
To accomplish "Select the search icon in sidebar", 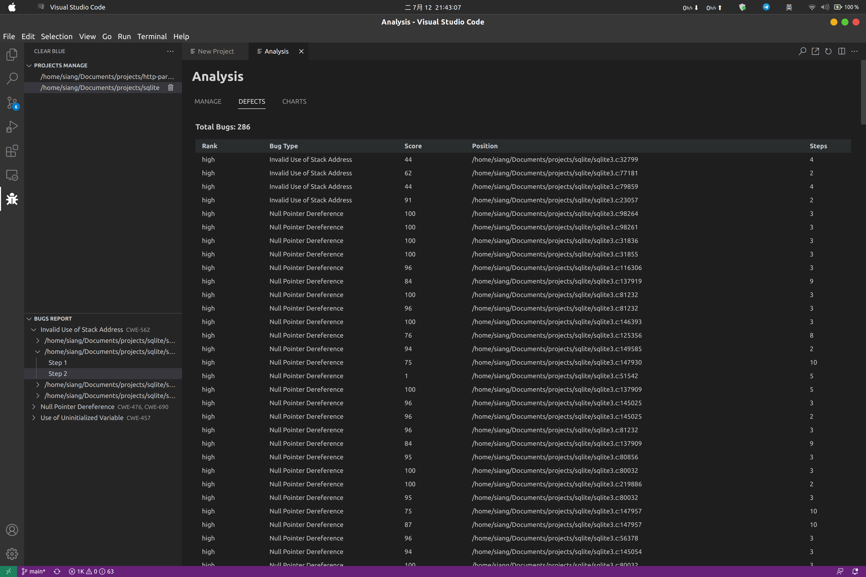I will pos(12,78).
